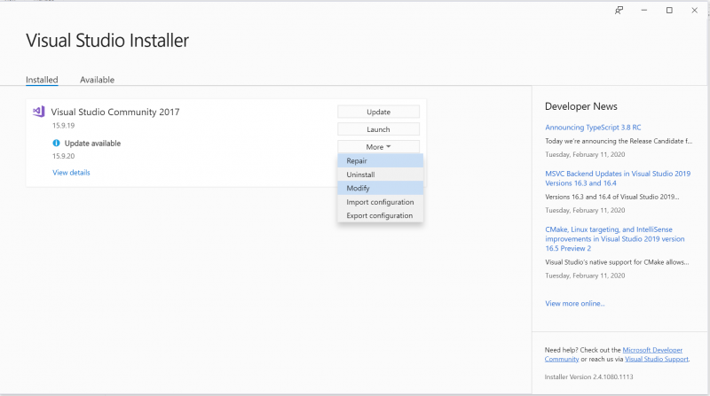This screenshot has height=396, width=710.
Task: Choose Export configuration menu entry
Action: (381, 215)
